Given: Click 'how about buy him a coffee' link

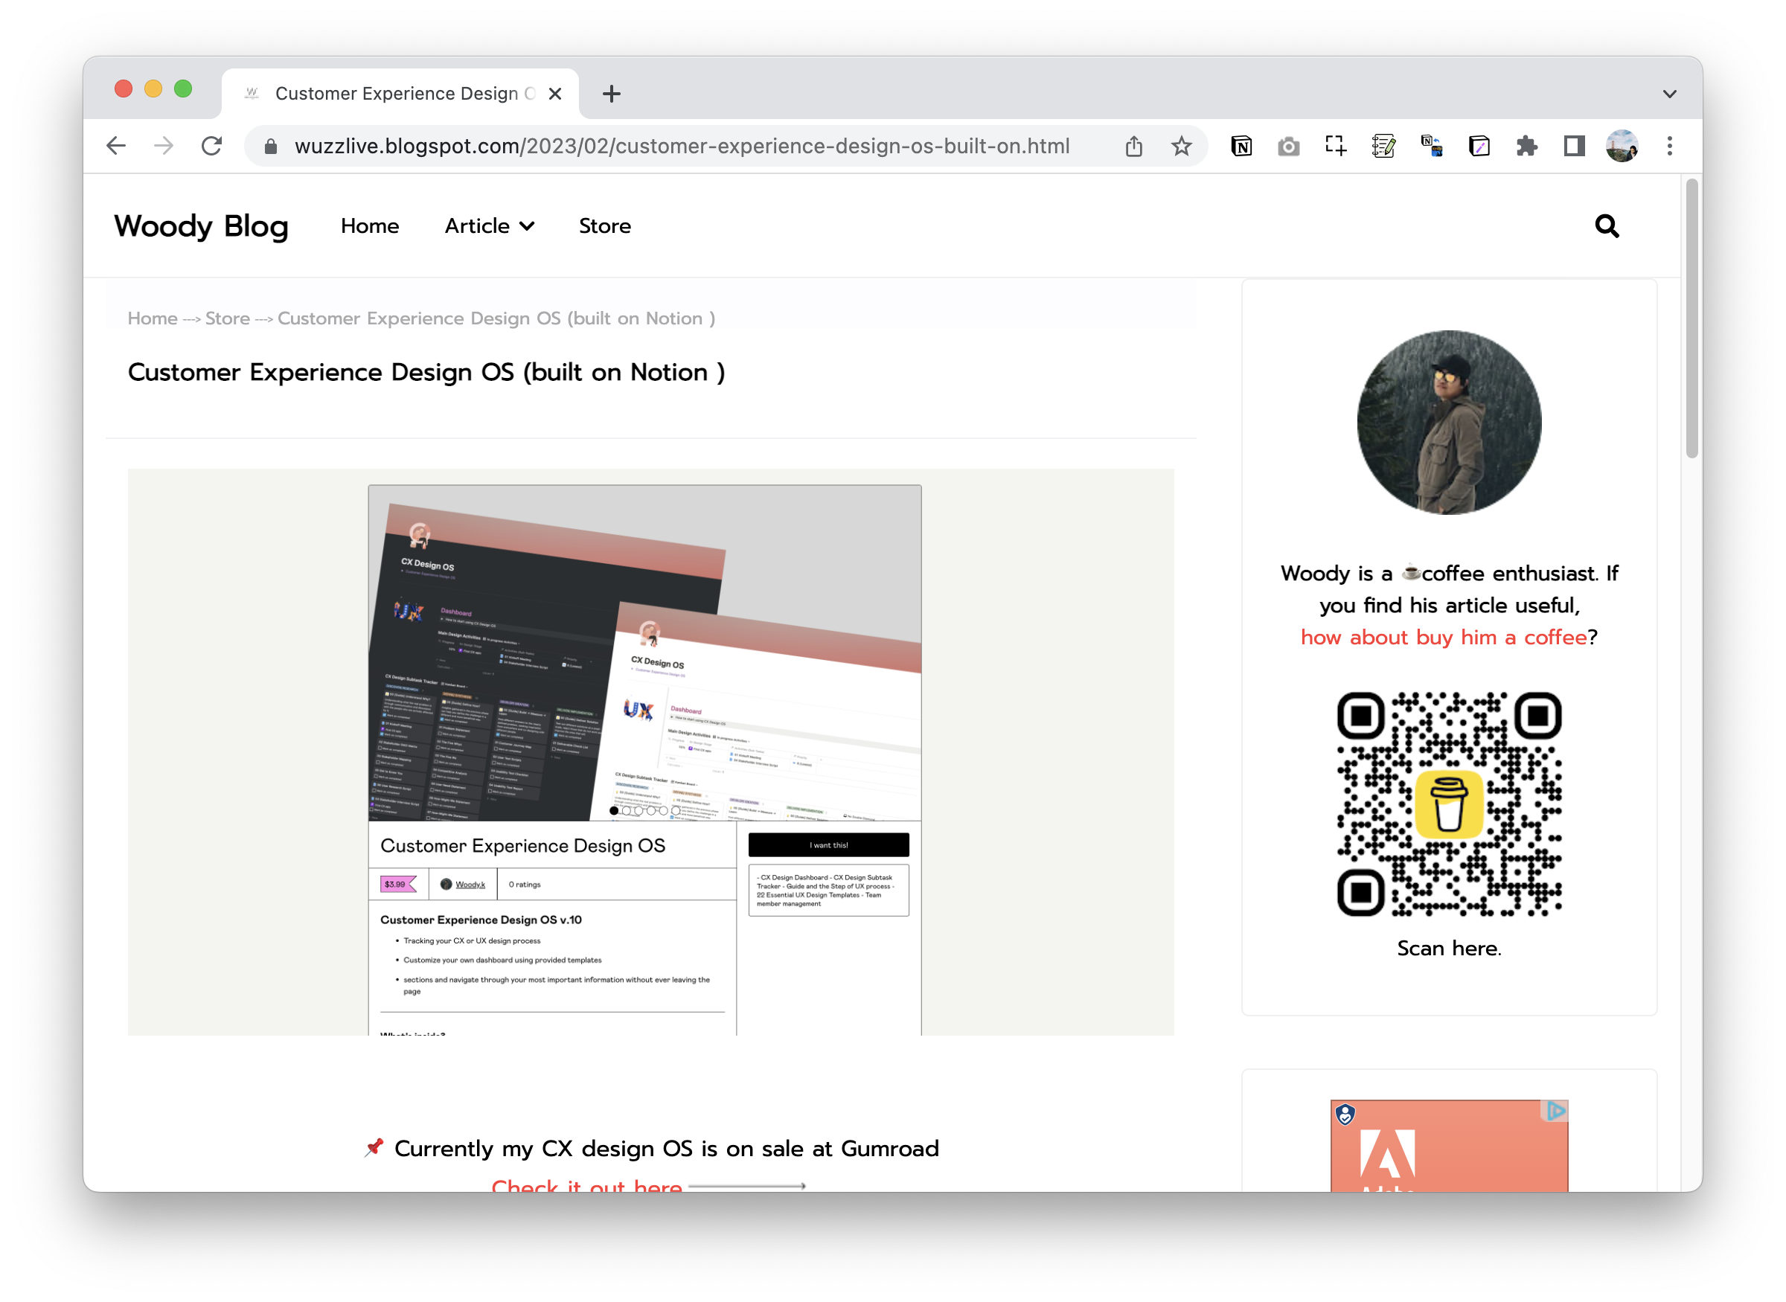Looking at the screenshot, I should [x=1443, y=637].
